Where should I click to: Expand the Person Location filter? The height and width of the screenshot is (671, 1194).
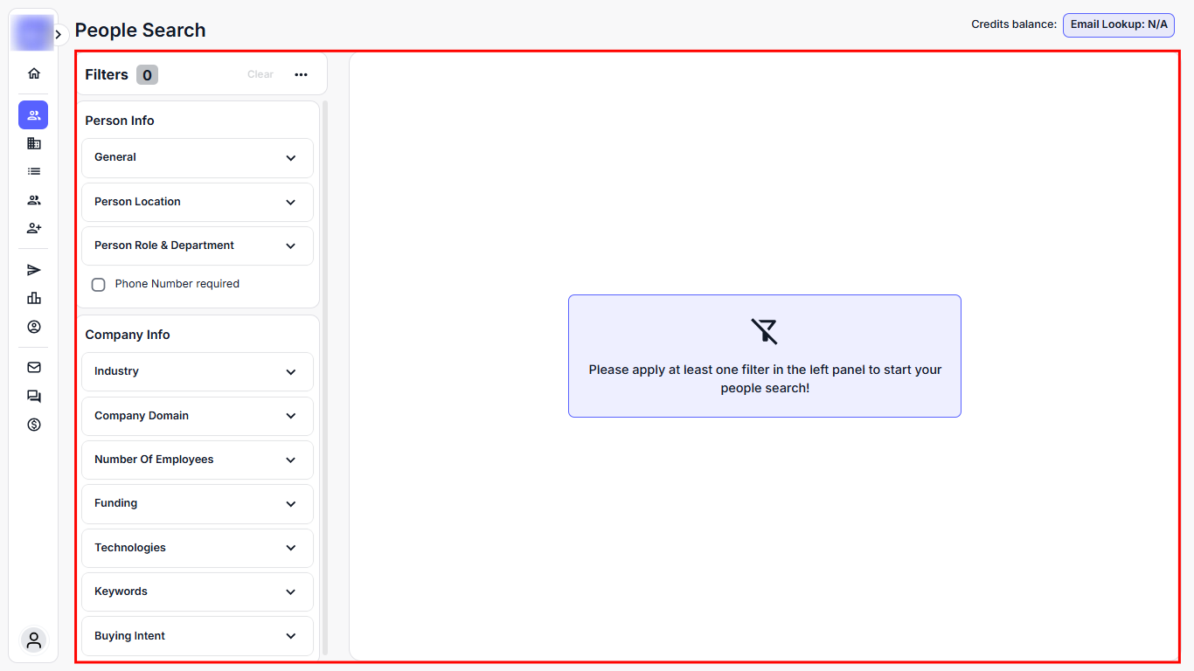pos(198,202)
